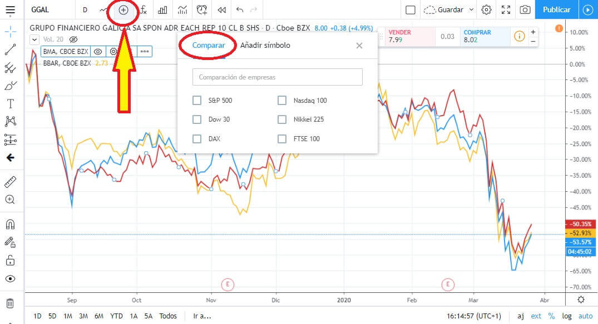The height and width of the screenshot is (324, 598).
Task: Click the Comparación de empresas search field
Action: [277, 77]
